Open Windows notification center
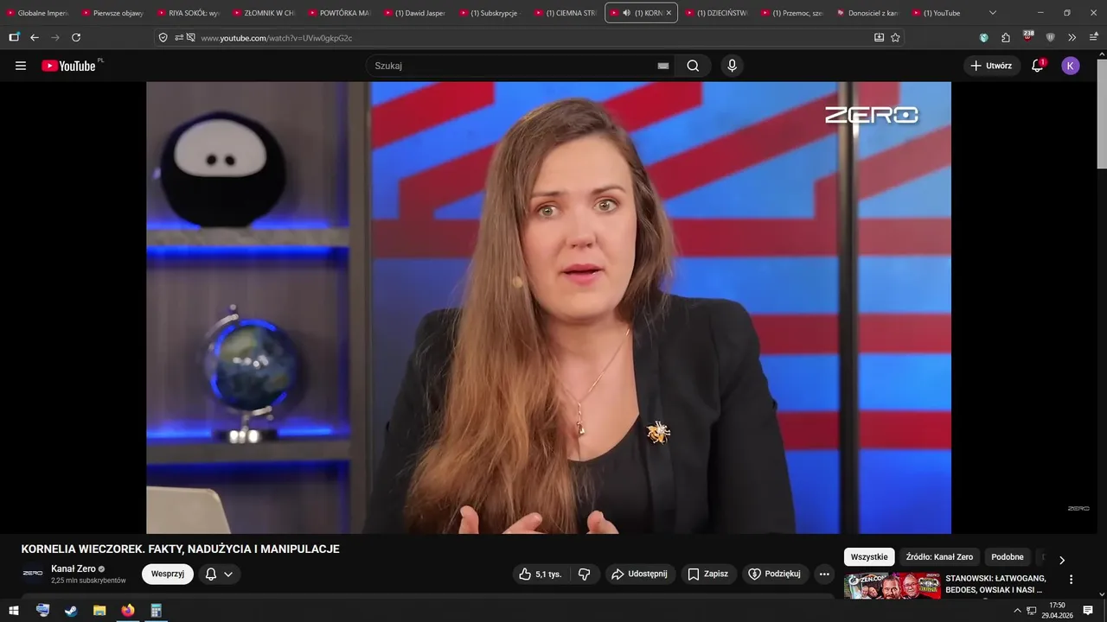 point(1088,611)
